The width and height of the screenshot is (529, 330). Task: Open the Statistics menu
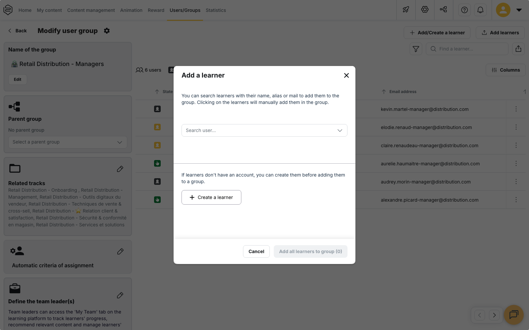point(216,10)
